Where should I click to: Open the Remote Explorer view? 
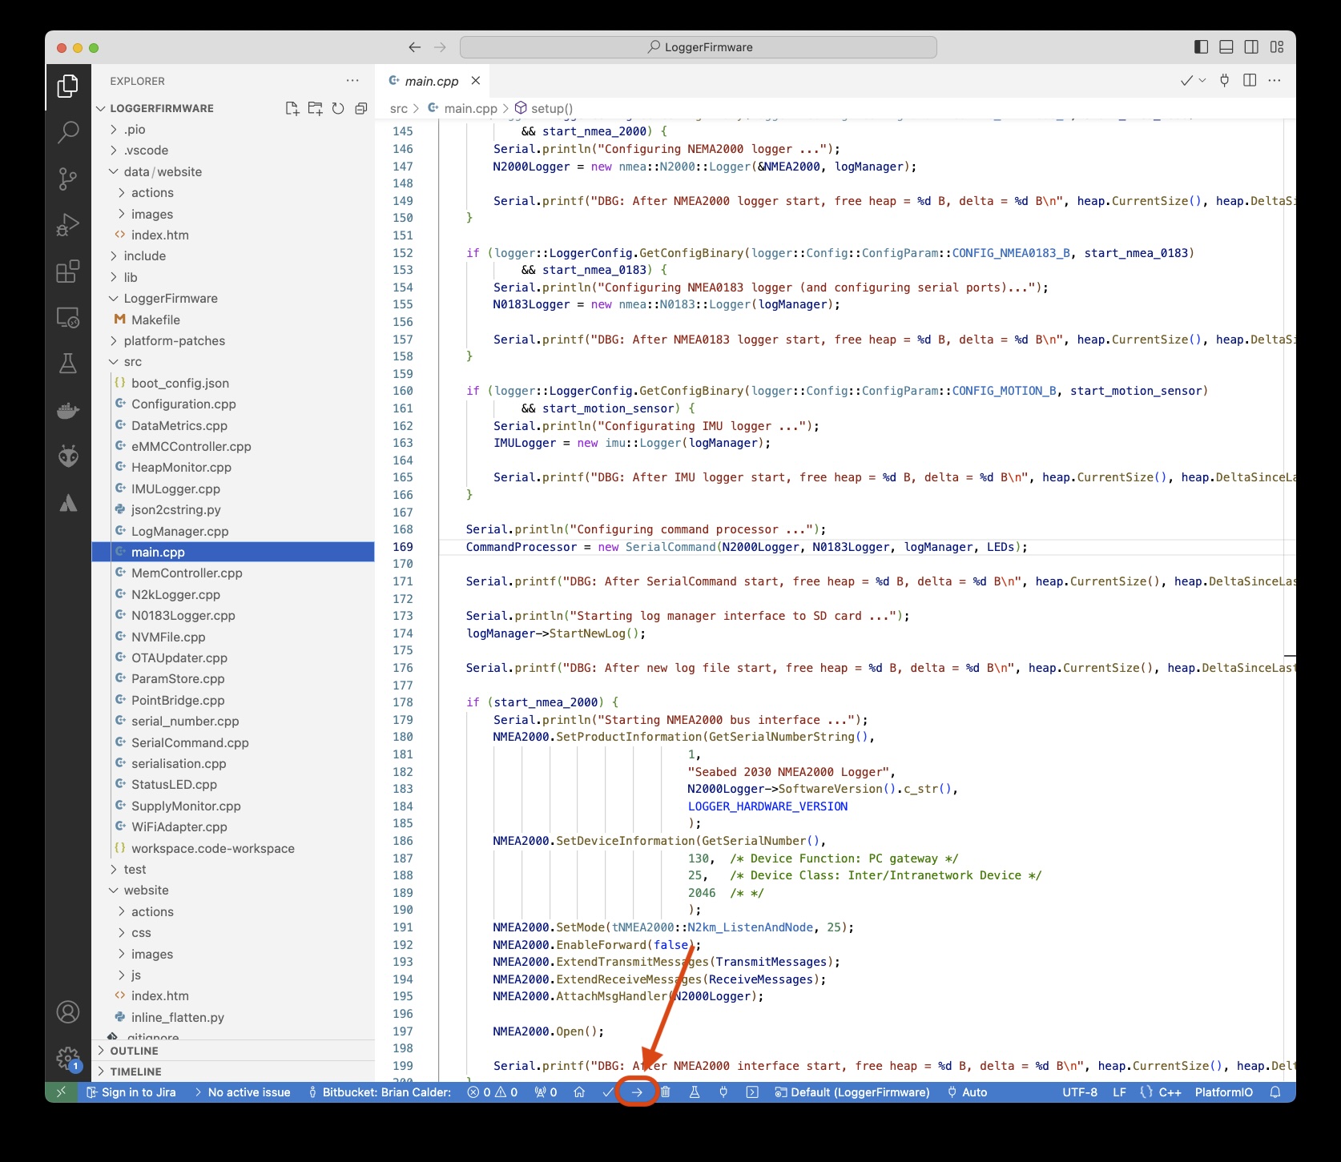click(x=68, y=318)
